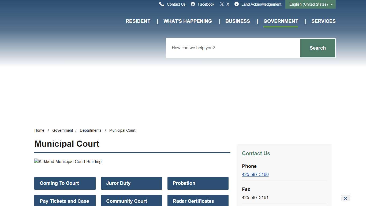The image size is (366, 206).
Task: Open the city's Facebook icon link
Action: tap(193, 4)
